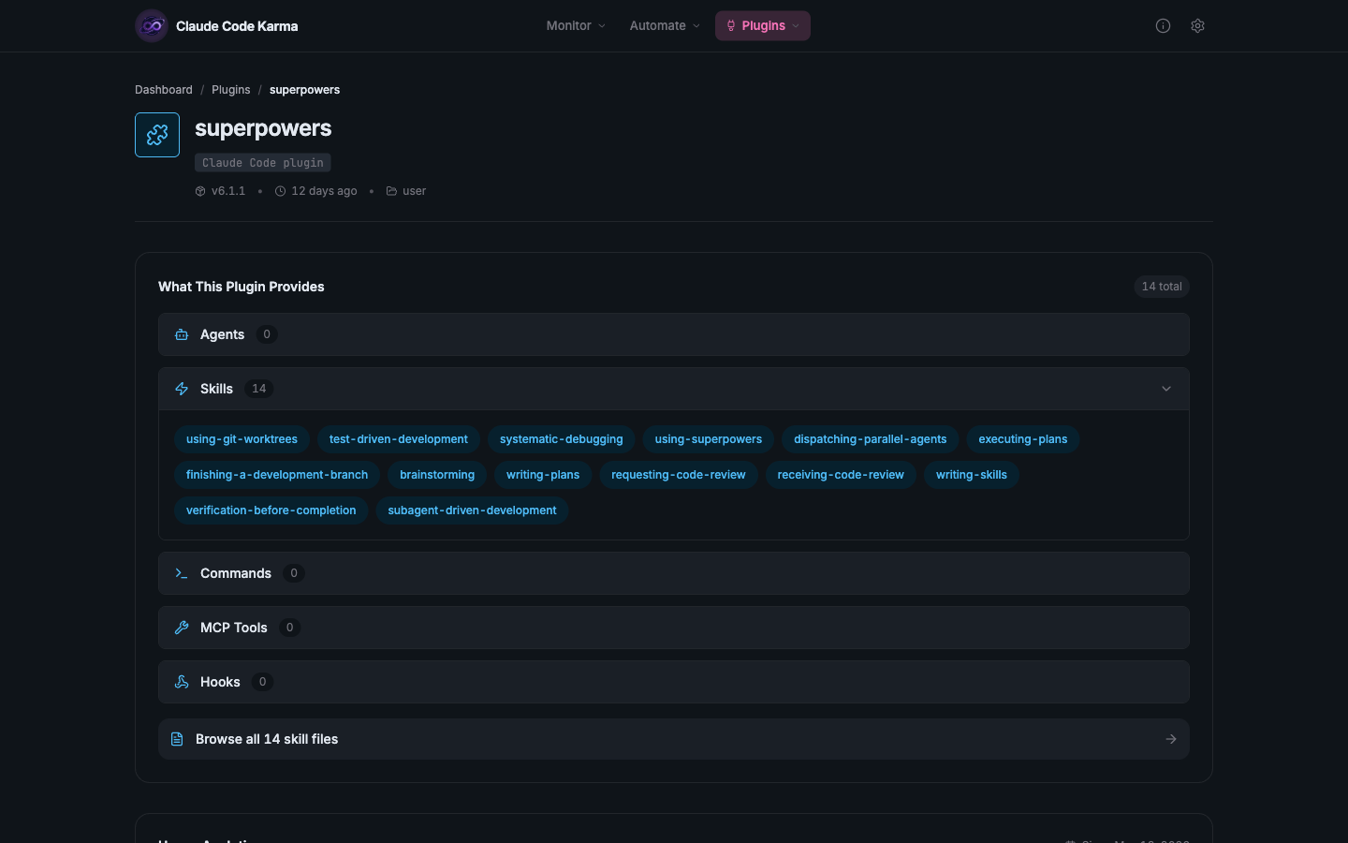Click the Claude Code Karma title

(237, 26)
